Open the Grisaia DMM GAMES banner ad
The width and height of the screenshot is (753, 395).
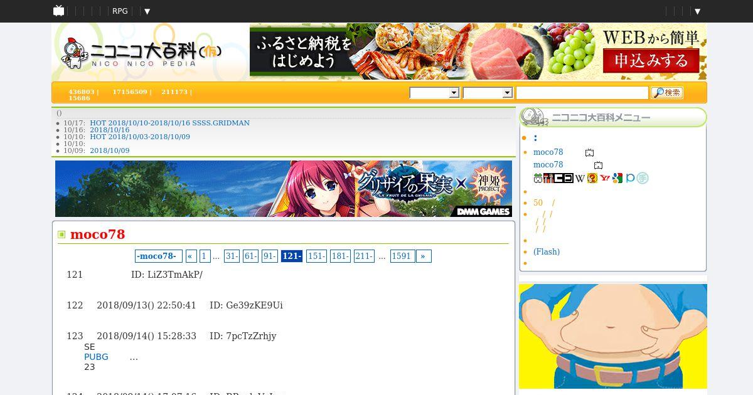coord(284,189)
